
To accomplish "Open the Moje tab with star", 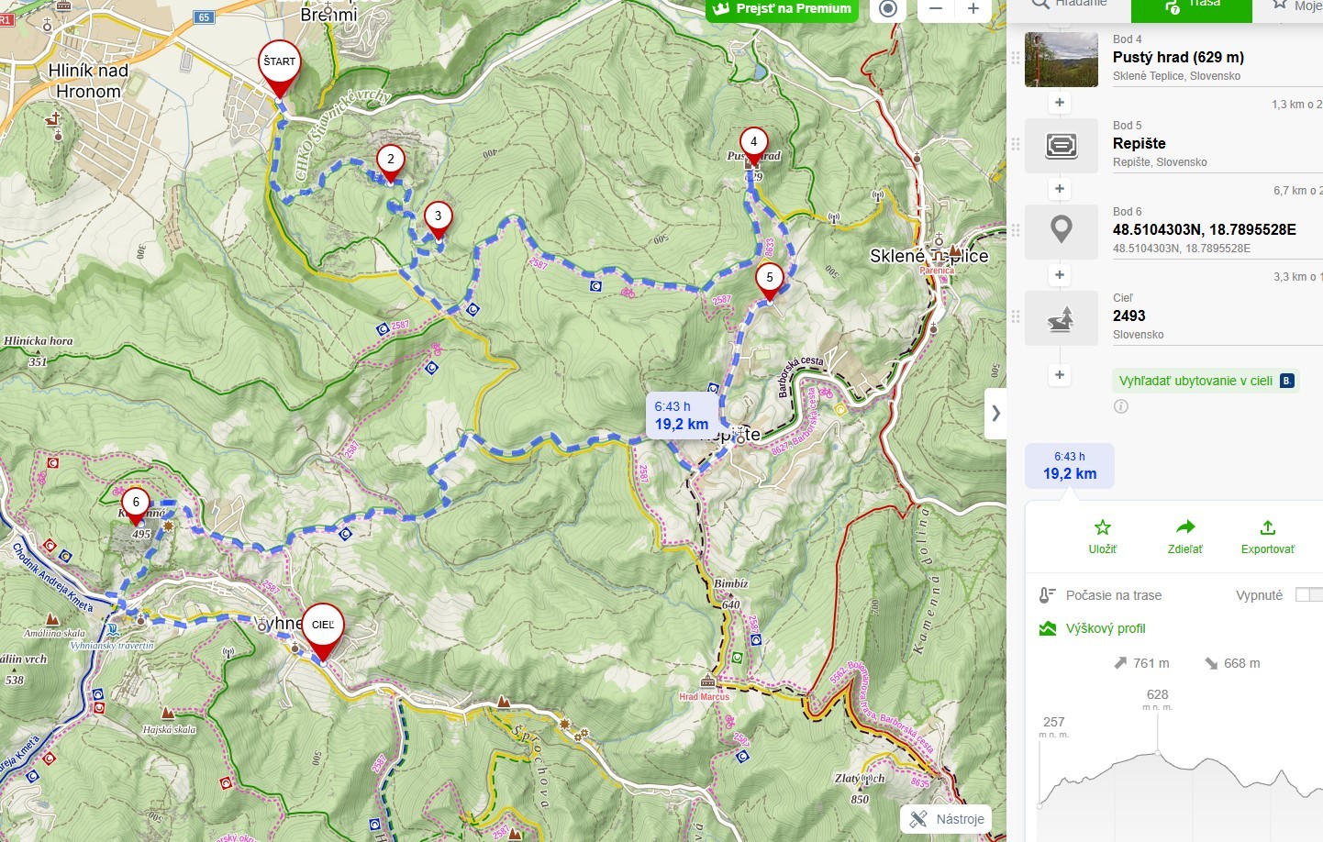I will (x=1295, y=6).
